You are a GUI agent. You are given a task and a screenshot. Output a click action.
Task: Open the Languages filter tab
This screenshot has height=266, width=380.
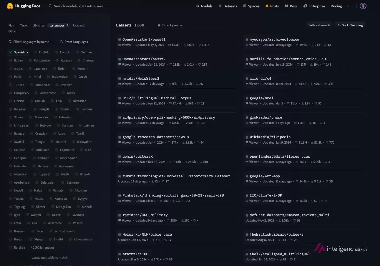59,26
